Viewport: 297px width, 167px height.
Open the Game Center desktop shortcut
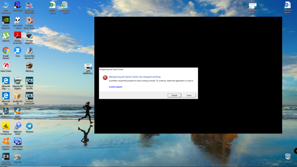point(6,66)
